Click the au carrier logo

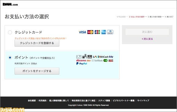(89, 60)
